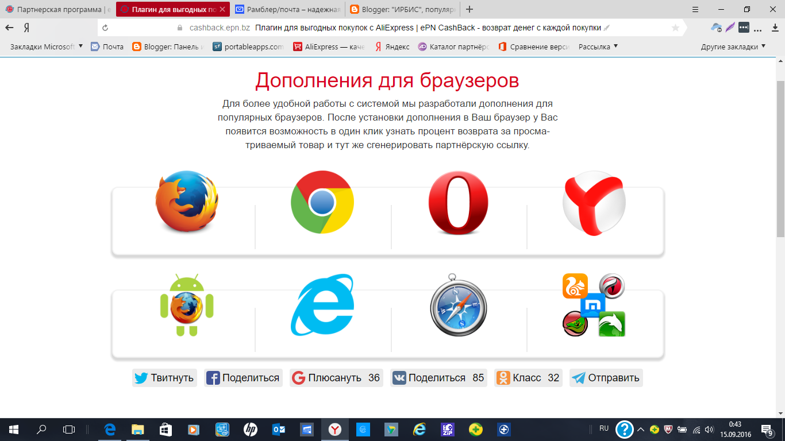The width and height of the screenshot is (785, 441).
Task: Bookmark this page with the star
Action: (x=675, y=28)
